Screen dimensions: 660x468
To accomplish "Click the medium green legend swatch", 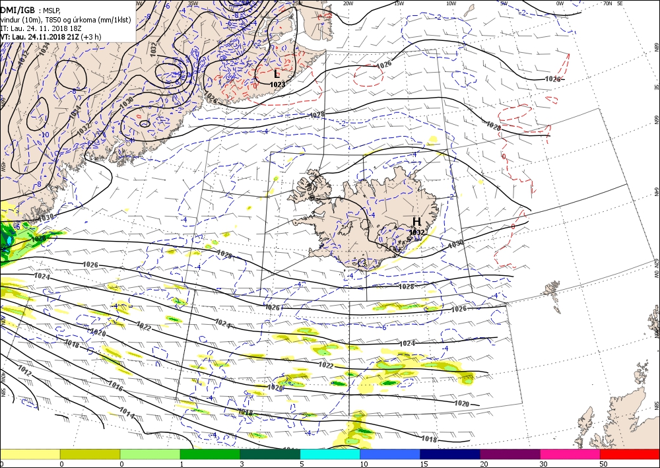I will pyautogui.click(x=210, y=454).
